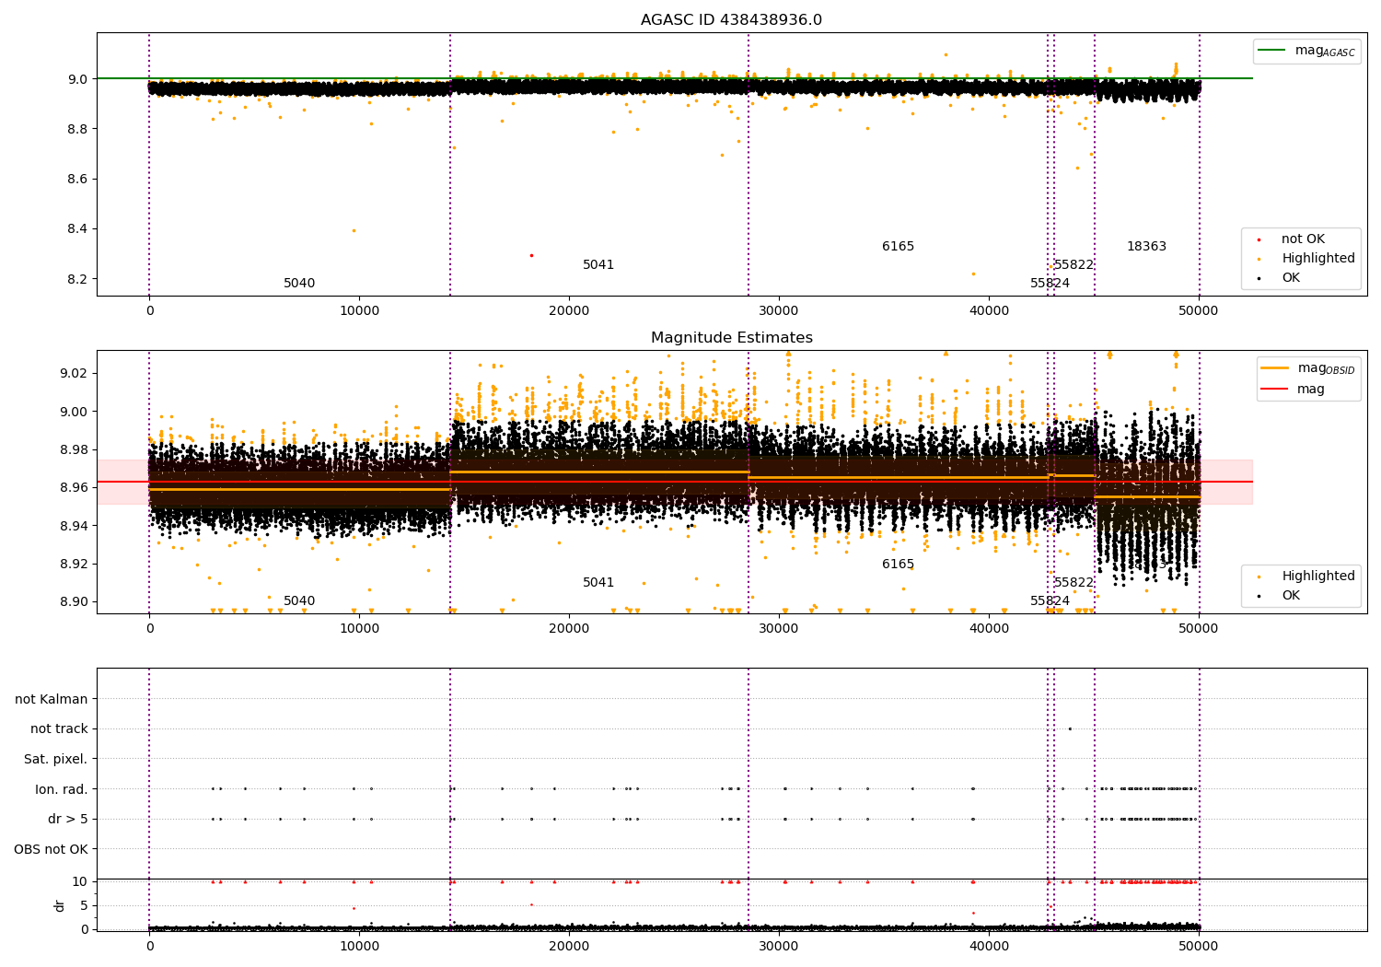Click x-axis tick 20000 under the Magnitude Estimates plot
The width and height of the screenshot is (1381, 967).
(x=569, y=629)
